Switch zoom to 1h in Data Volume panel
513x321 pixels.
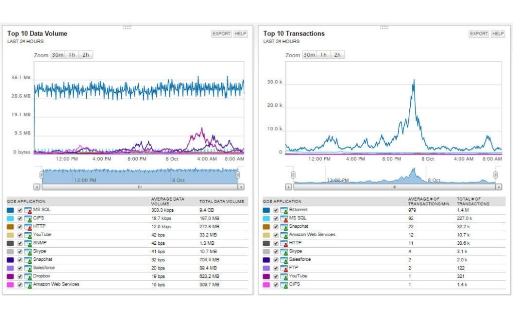point(72,54)
